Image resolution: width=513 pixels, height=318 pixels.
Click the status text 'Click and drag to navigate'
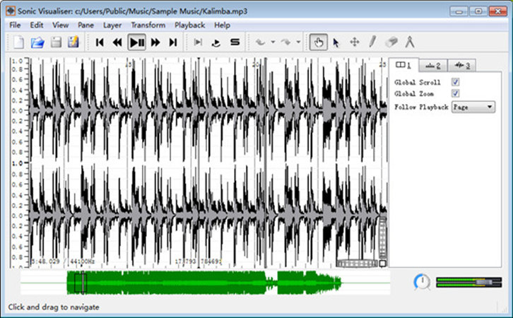click(x=54, y=307)
